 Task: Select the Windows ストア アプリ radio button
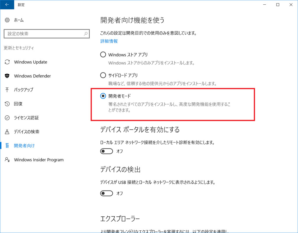[103, 54]
